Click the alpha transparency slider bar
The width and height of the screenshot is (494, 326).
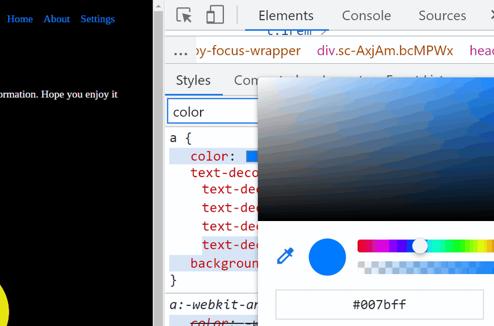(x=426, y=267)
